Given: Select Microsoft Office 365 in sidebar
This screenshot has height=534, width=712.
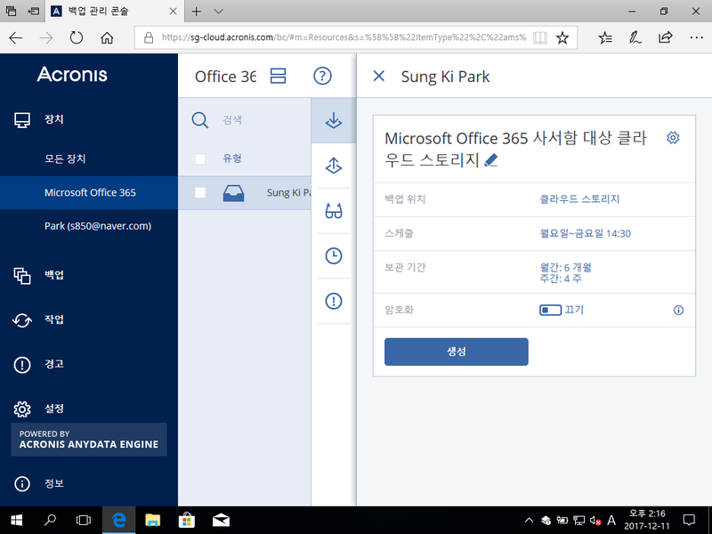Looking at the screenshot, I should pos(88,192).
